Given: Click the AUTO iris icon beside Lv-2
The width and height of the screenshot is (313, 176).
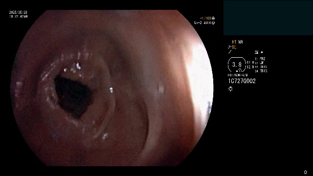Looking at the screenshot, I should tap(213, 23).
